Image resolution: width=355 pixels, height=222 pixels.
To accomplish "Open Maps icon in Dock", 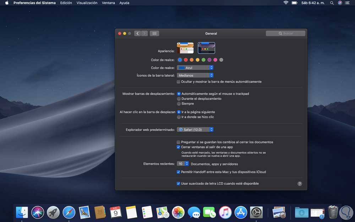I will click(x=163, y=212).
